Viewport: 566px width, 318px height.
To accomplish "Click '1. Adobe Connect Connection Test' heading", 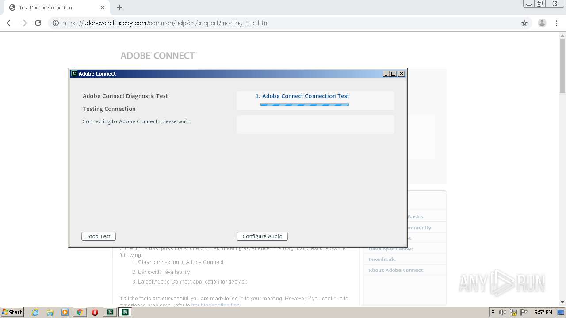I will (x=302, y=96).
